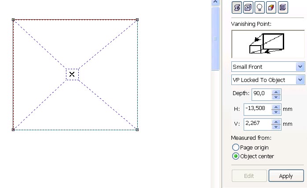Viewport: 307px width, 188px height.
Task: Click the bottom-right extrude corner handle
Action: (x=137, y=129)
